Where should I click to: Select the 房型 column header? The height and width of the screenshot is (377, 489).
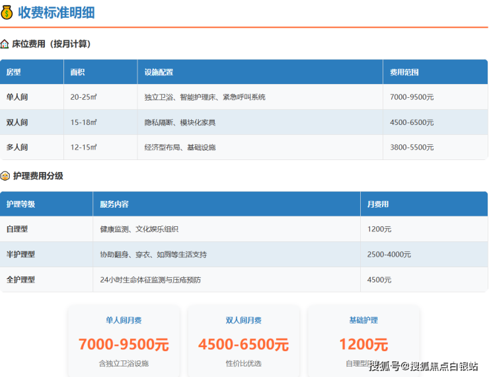click(14, 72)
